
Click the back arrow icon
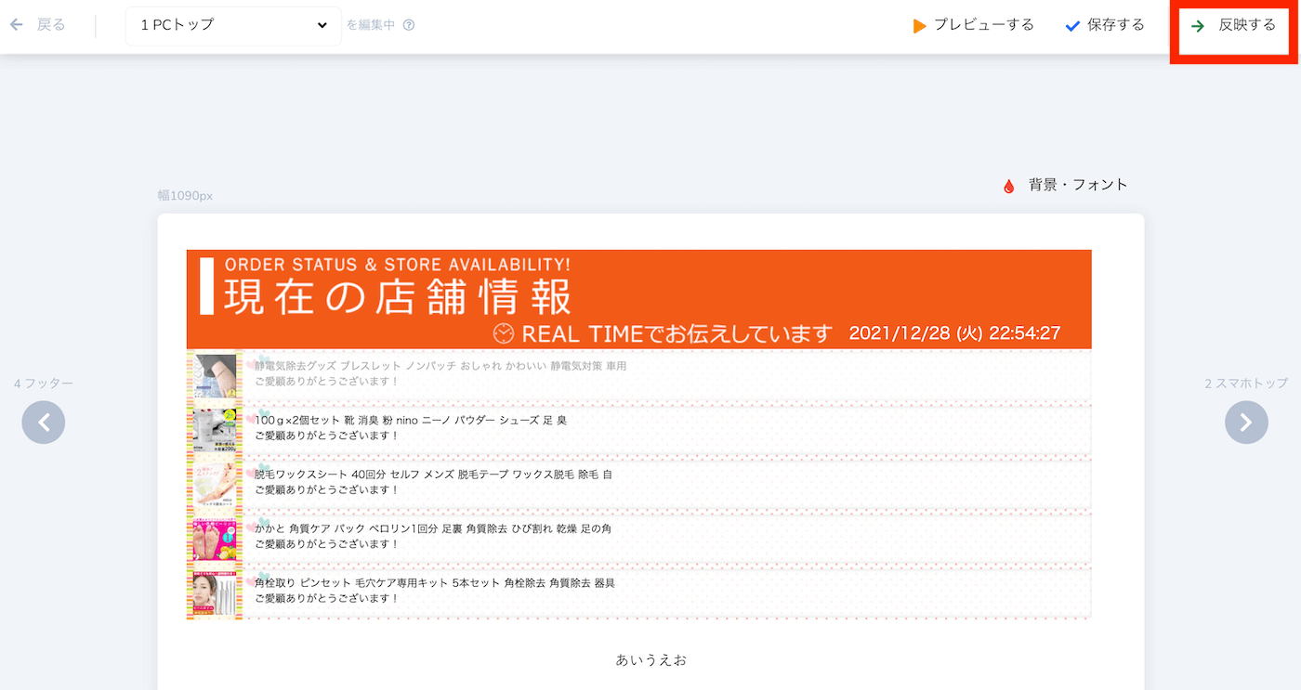click(16, 25)
